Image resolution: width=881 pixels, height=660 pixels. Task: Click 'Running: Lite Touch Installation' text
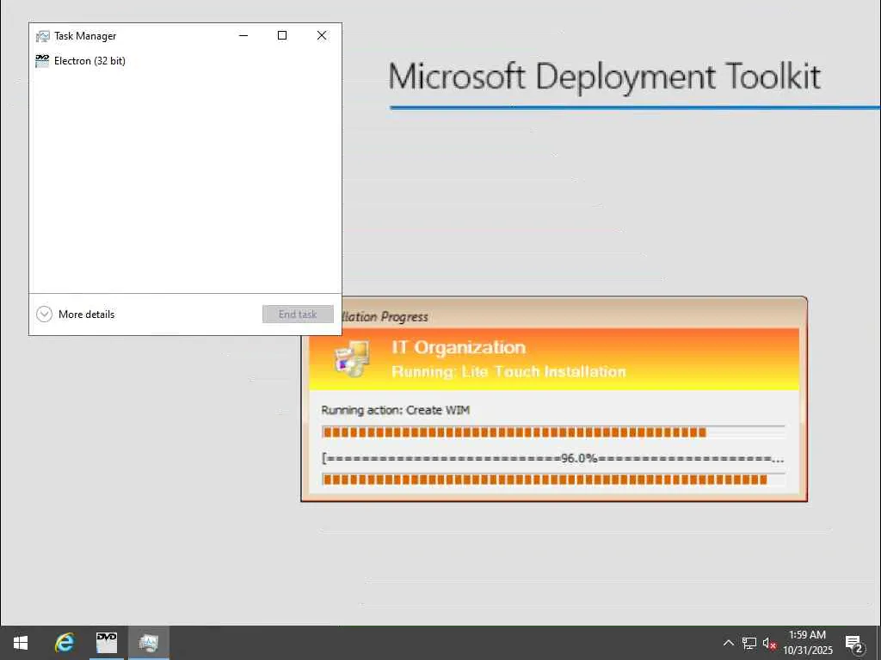(x=508, y=371)
